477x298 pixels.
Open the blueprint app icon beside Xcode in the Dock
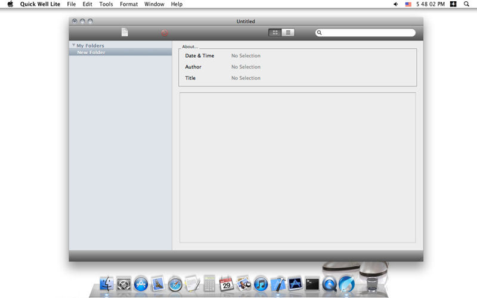(295, 284)
